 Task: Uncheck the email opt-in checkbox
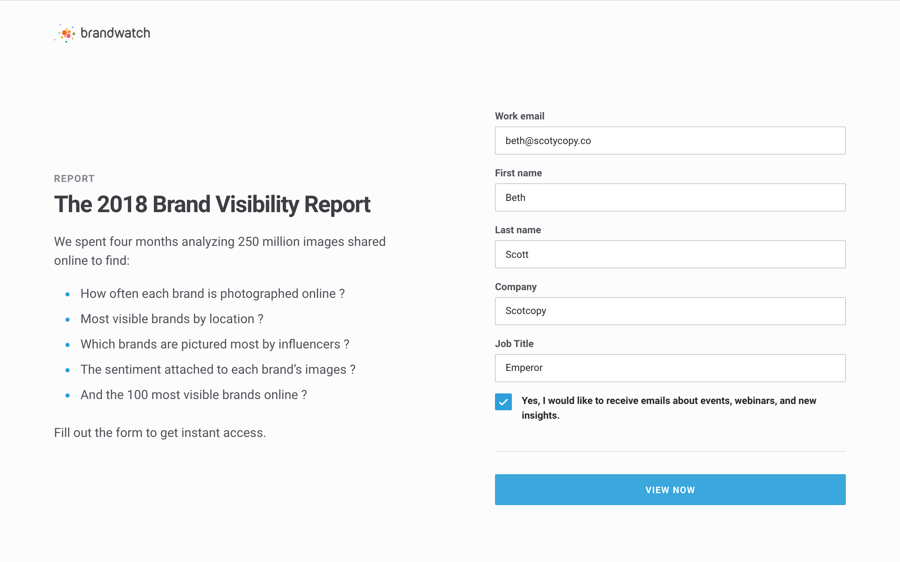point(503,402)
